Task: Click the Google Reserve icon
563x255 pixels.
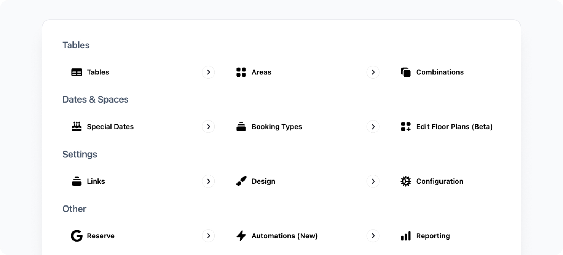Action: pyautogui.click(x=77, y=236)
